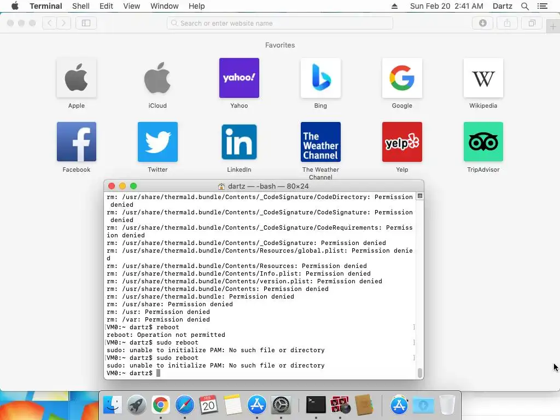Viewport: 560px width, 420px height.
Task: Open Terminal from the Dock
Action: coord(316,405)
